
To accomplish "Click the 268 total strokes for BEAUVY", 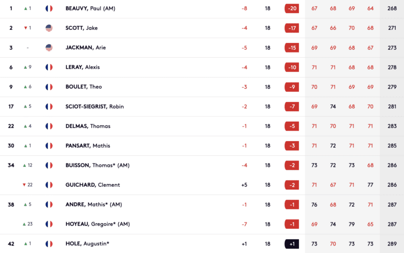I will (392, 8).
